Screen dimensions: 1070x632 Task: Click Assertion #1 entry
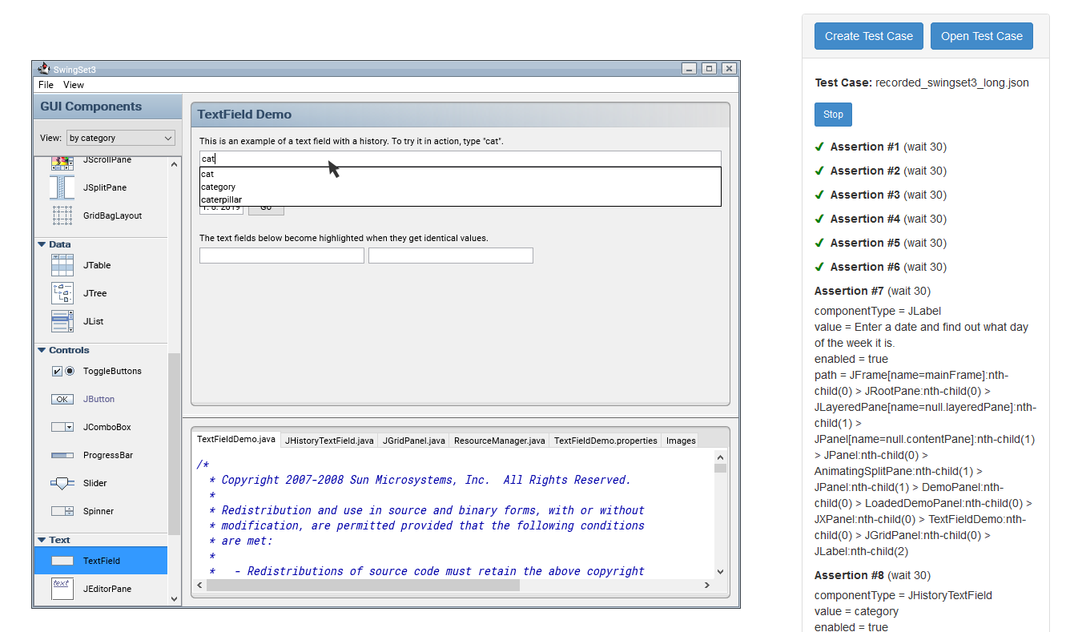880,147
